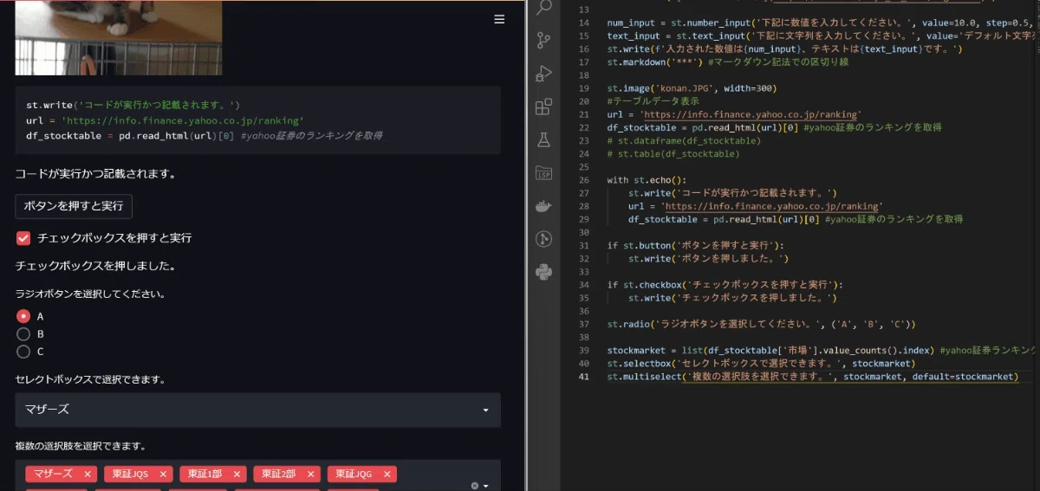This screenshot has width=1040, height=491.
Task: Click 'if st.checkbox' code on line 34
Action: pyautogui.click(x=725, y=285)
